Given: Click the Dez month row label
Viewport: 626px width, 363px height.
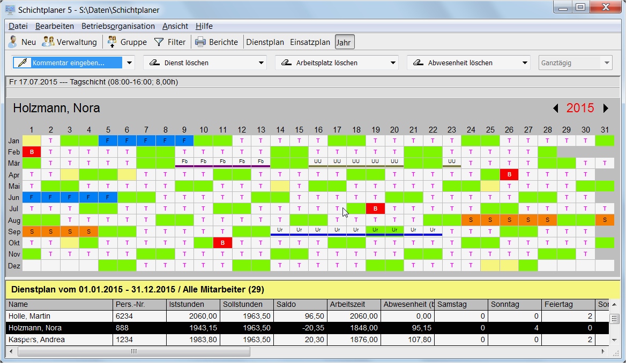Looking at the screenshot, I should pyautogui.click(x=14, y=266).
